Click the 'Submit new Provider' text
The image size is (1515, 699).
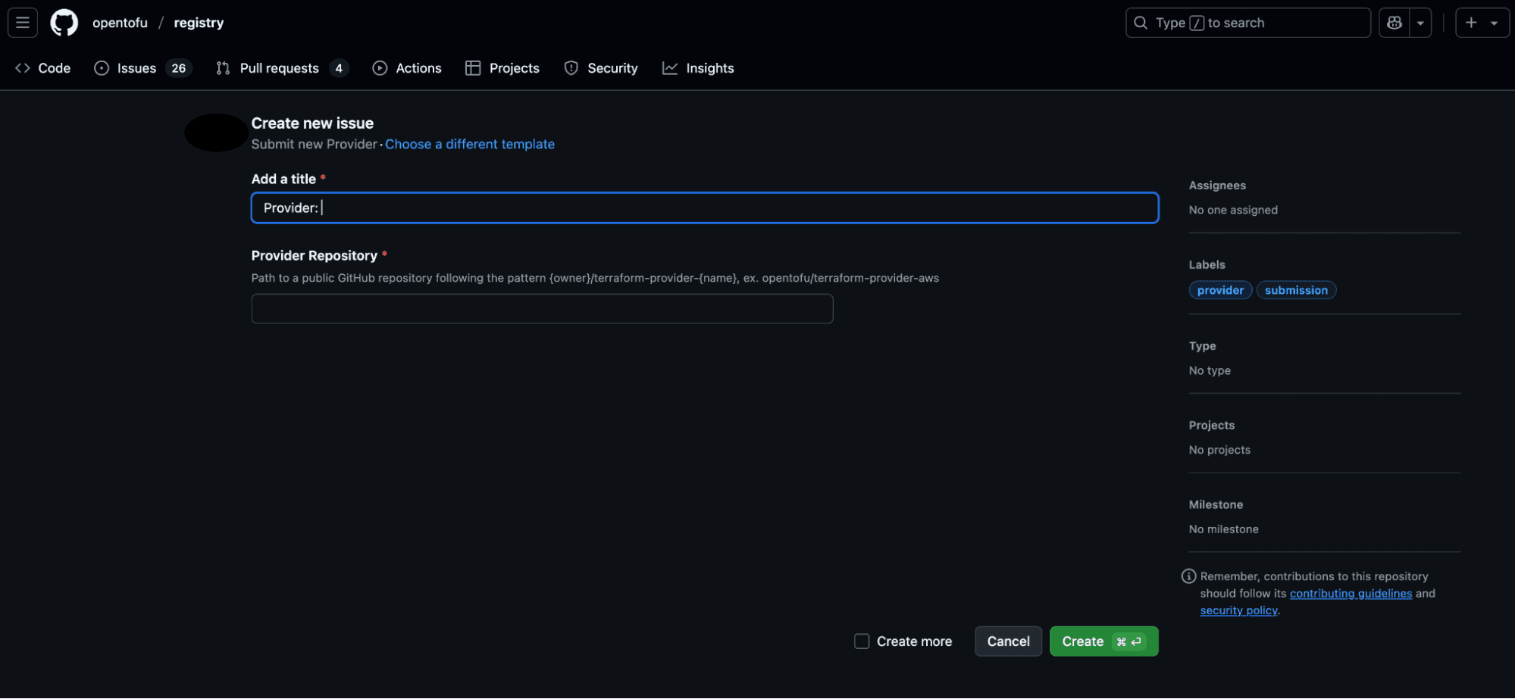[x=315, y=144]
